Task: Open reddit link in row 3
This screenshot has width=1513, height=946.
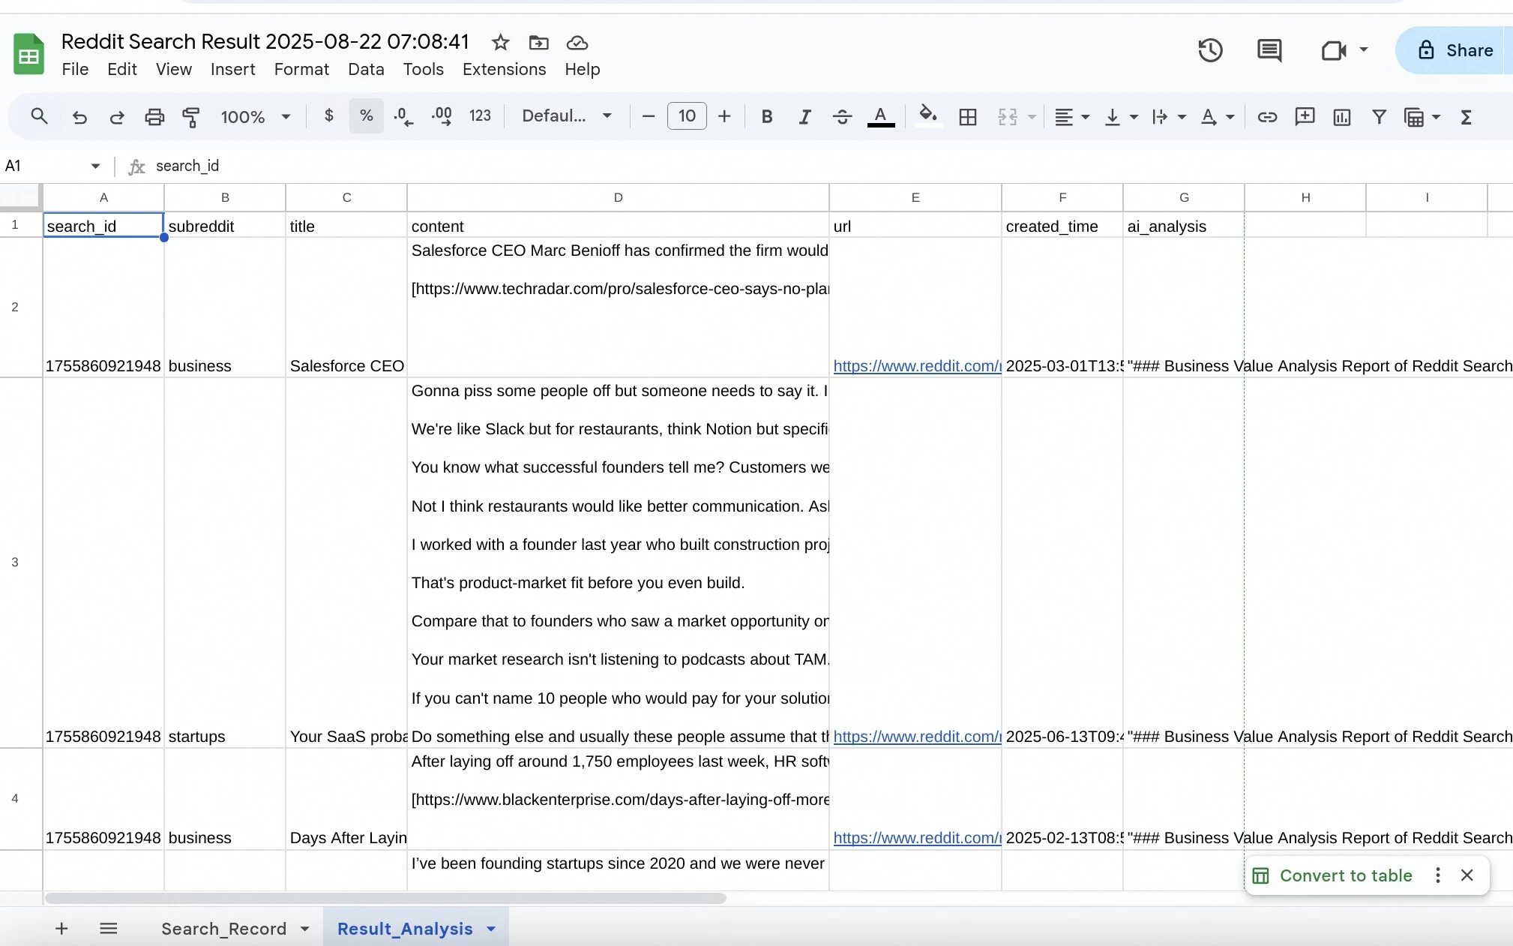Action: (x=917, y=737)
